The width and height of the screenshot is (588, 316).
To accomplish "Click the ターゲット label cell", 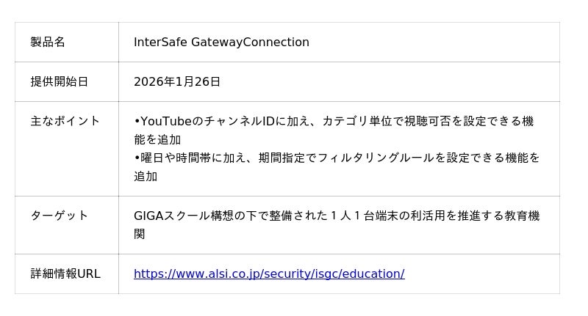I will coord(59,216).
